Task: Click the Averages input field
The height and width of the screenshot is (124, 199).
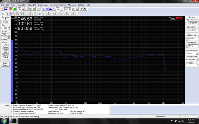Action: pyautogui.click(x=192, y=65)
